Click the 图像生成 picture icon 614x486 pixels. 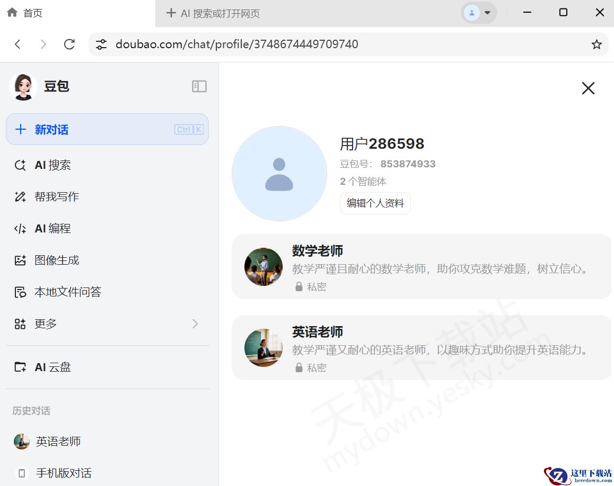pos(20,260)
